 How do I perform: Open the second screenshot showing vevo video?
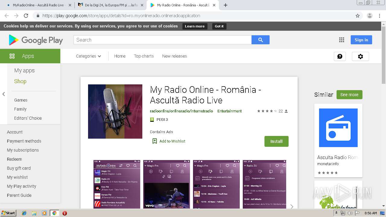pyautogui.click(x=166, y=184)
